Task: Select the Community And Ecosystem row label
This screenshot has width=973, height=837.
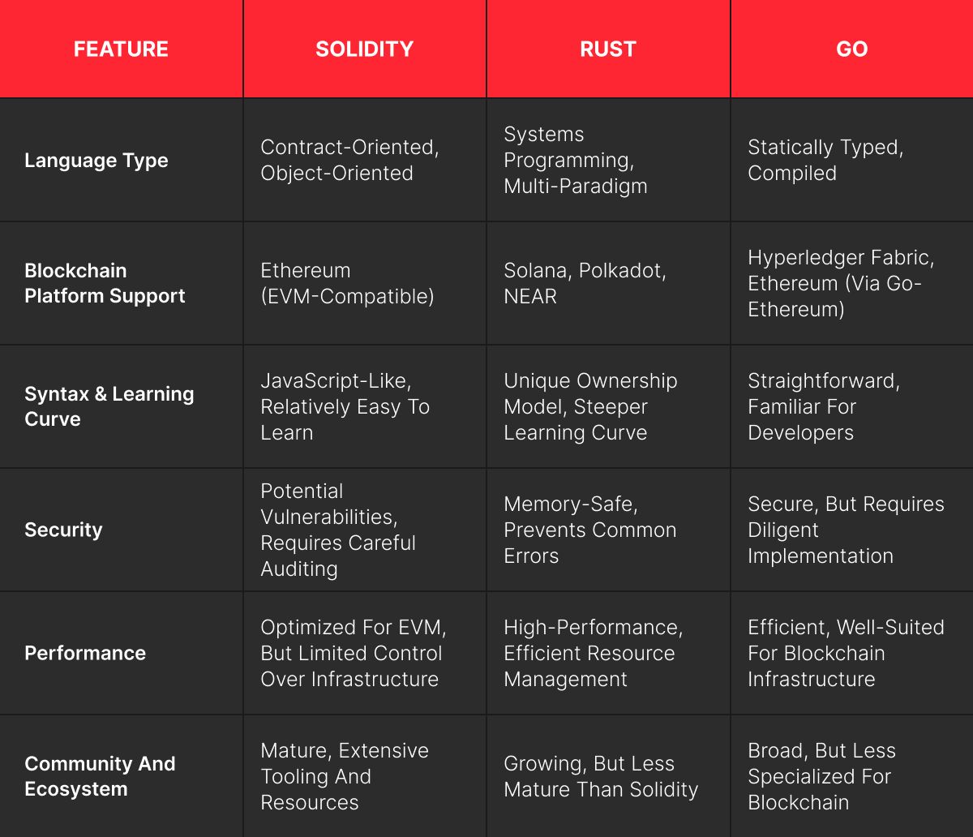Action: tap(100, 776)
